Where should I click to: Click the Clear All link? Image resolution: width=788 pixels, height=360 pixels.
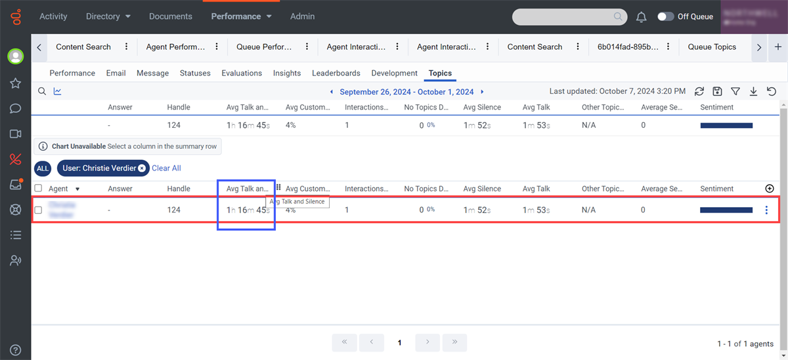[x=166, y=169]
